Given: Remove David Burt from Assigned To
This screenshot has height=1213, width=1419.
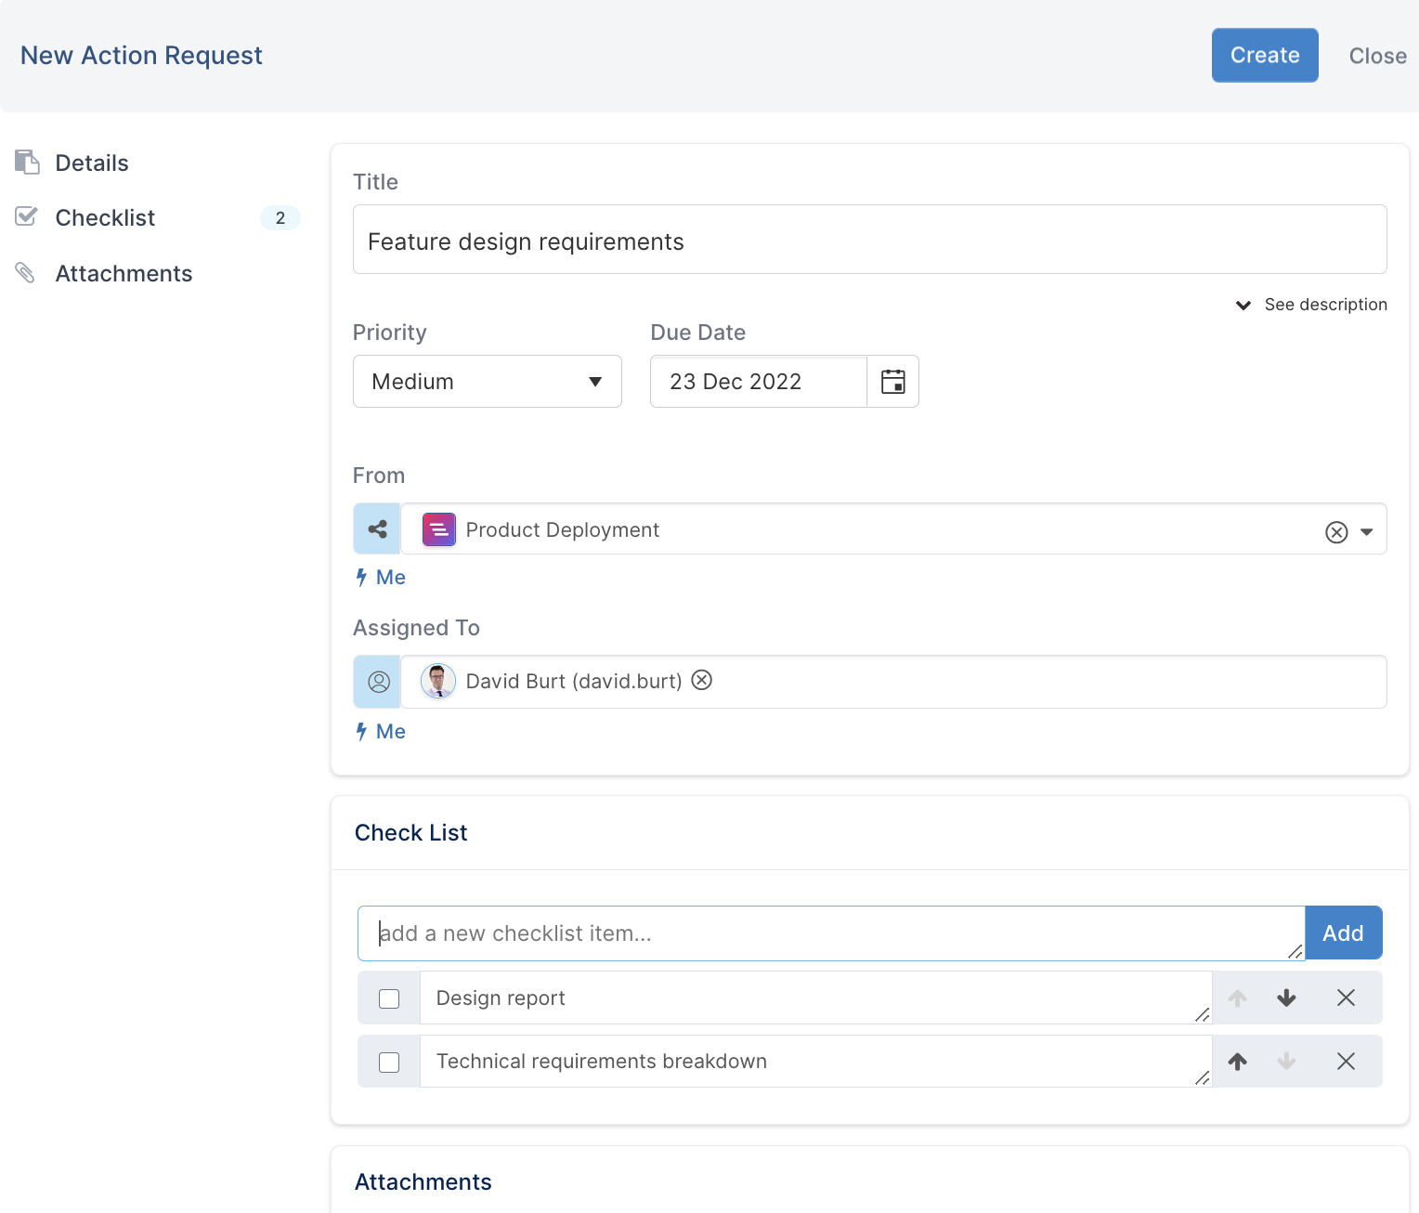Looking at the screenshot, I should pyautogui.click(x=702, y=681).
